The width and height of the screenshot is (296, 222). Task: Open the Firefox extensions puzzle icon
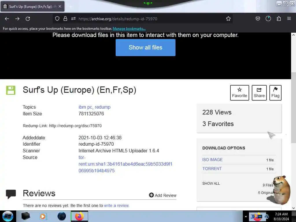279,18
